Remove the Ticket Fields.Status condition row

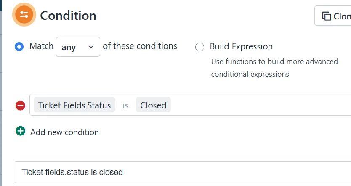click(20, 105)
